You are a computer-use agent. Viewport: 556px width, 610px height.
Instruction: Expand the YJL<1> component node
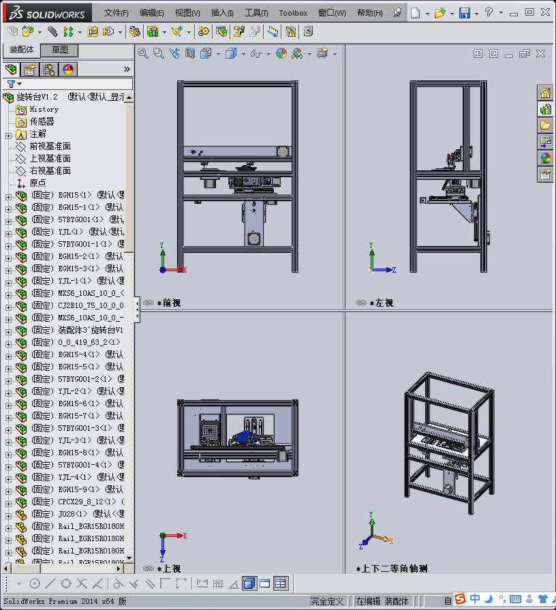(x=9, y=234)
